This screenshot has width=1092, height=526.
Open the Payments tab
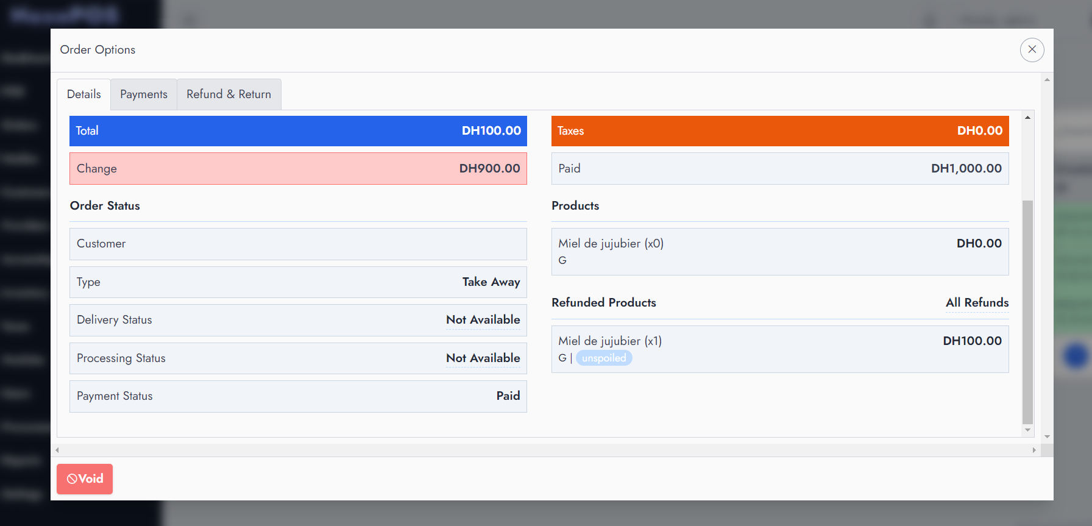pos(144,94)
